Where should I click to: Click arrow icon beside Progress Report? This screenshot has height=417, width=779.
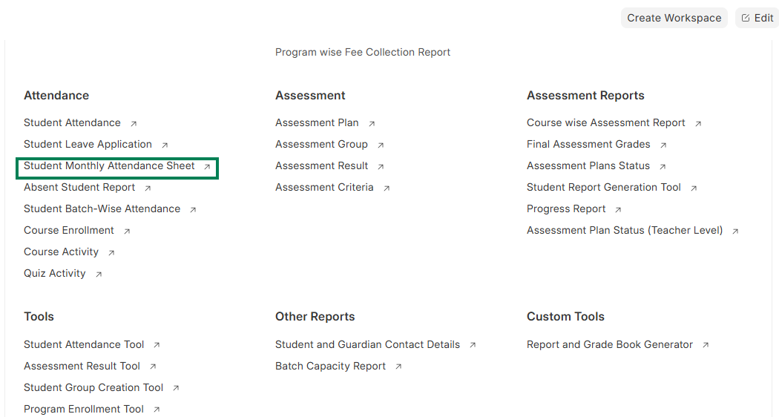tap(618, 210)
